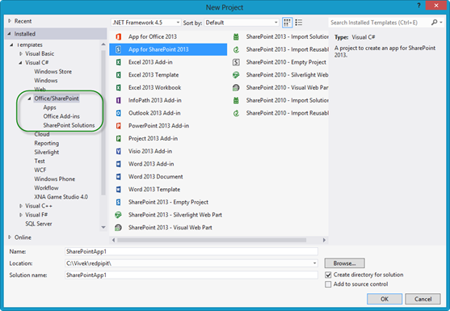Select the Reporting category
Viewport: 450px width, 311px height.
click(47, 143)
